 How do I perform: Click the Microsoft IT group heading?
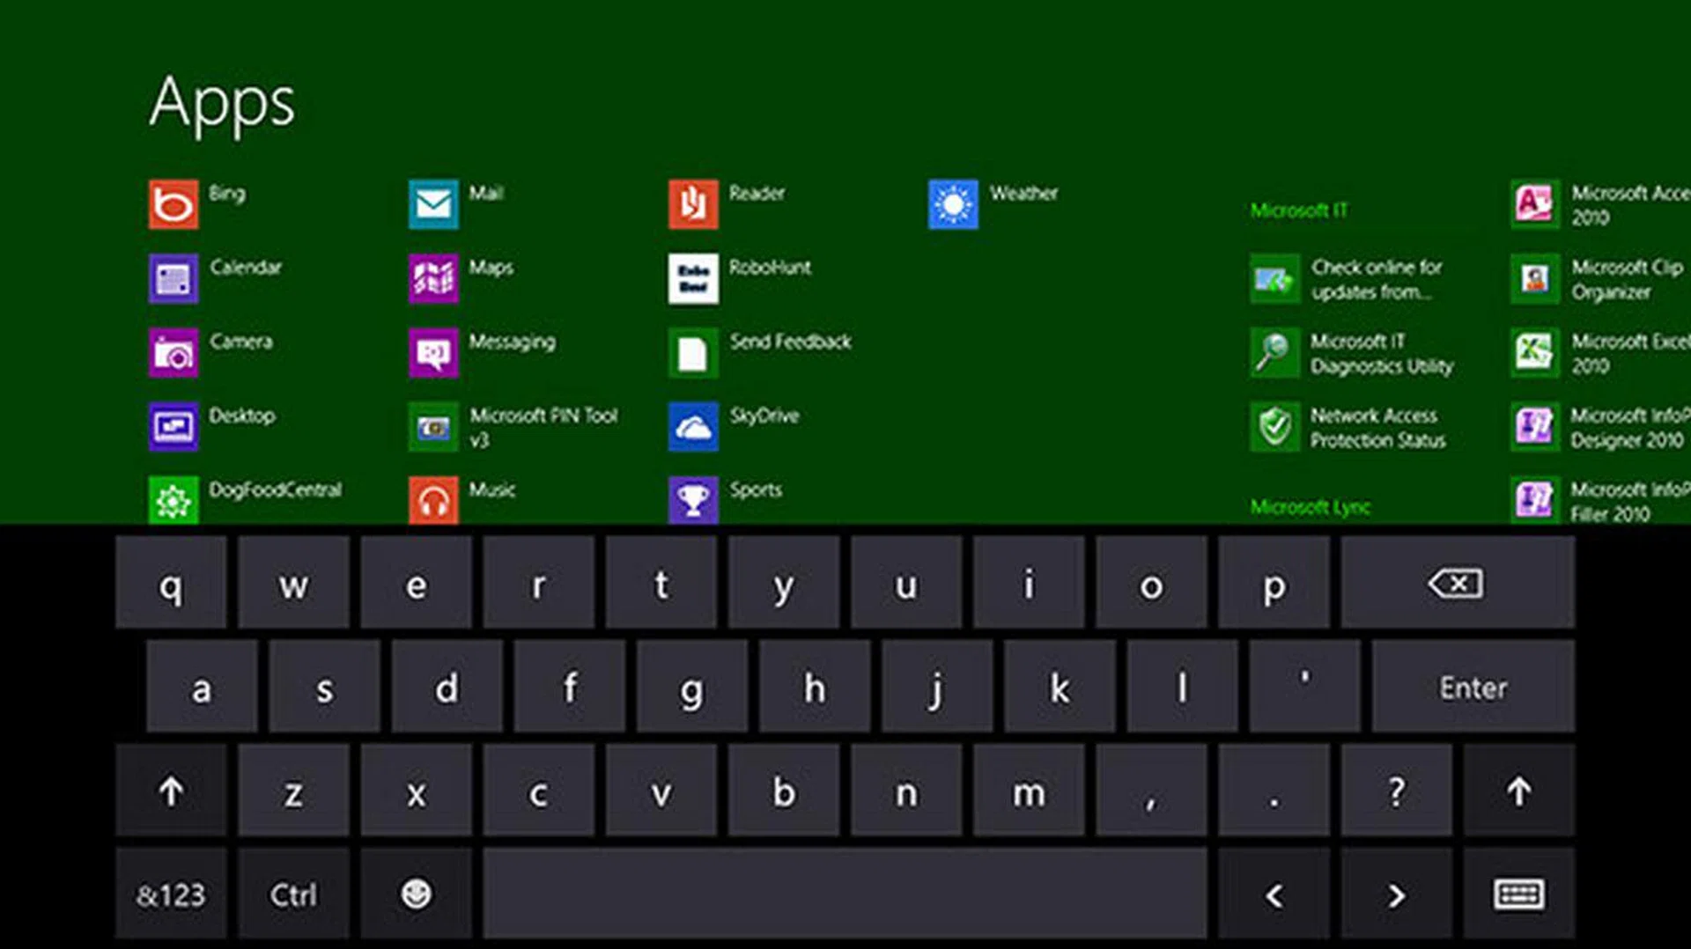point(1299,210)
